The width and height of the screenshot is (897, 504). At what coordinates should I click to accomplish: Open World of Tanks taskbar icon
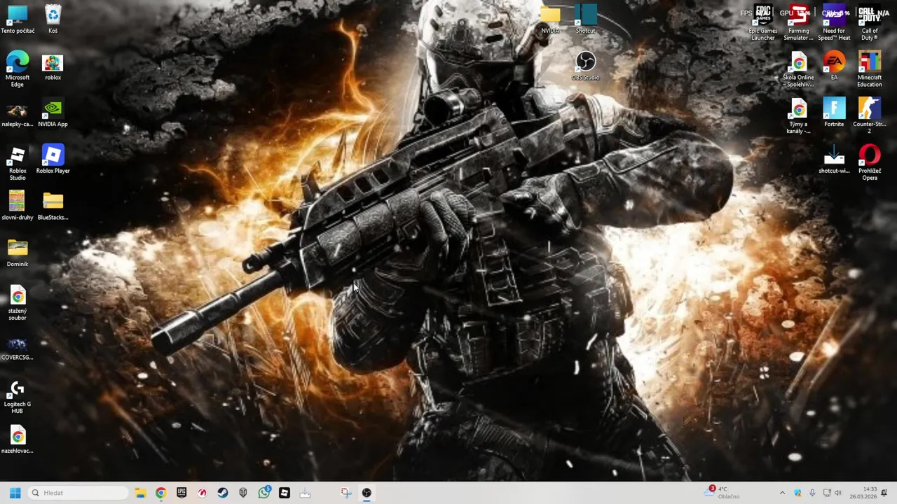pyautogui.click(x=243, y=493)
